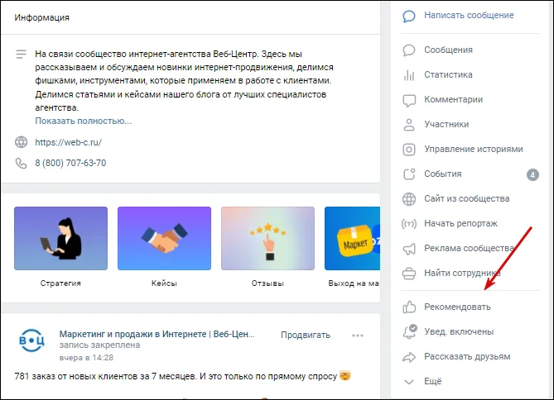Click the stories icon beside Управление историями
This screenshot has width=554, height=400.
409,150
